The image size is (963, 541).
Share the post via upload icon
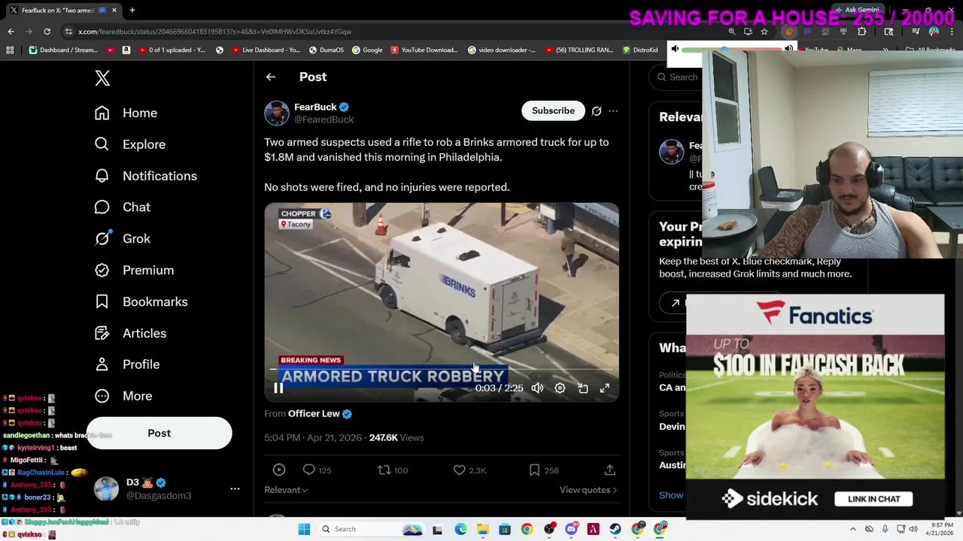[x=609, y=470]
